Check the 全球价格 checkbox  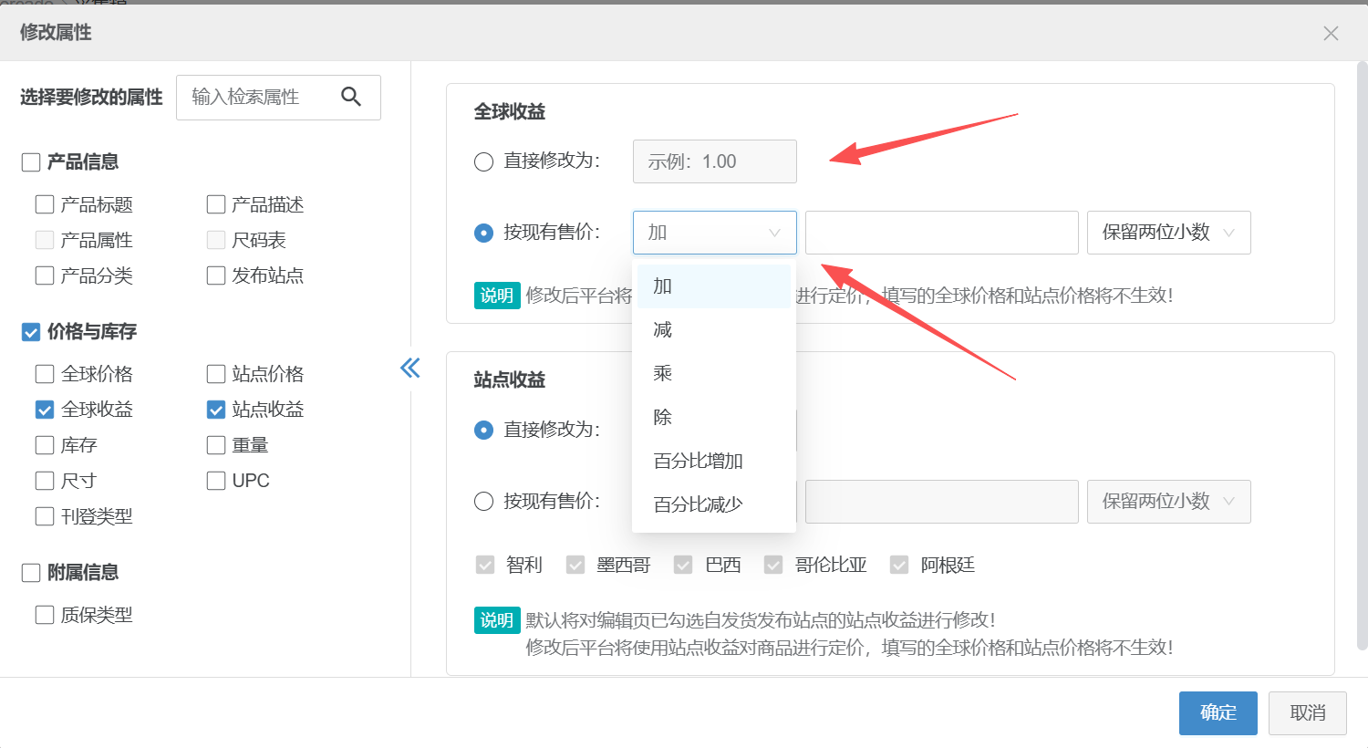pyautogui.click(x=45, y=374)
